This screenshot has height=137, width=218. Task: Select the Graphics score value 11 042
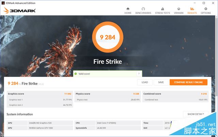(68, 94)
